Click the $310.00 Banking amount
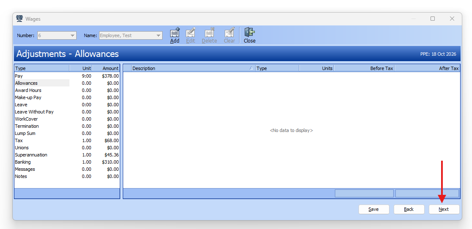Screen dimensions: 472x229 (110, 162)
